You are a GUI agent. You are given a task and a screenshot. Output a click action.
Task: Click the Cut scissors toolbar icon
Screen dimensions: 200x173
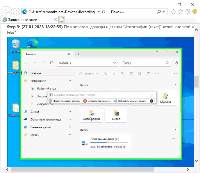point(105,74)
